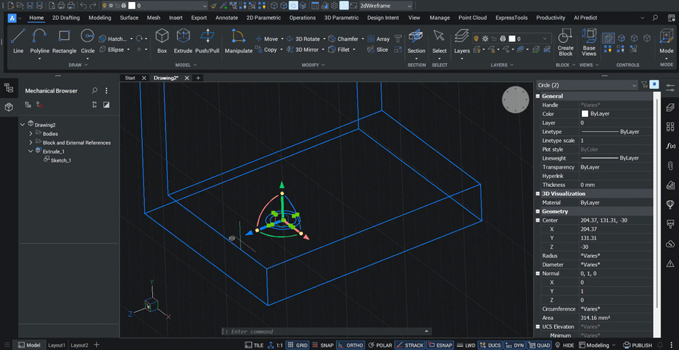Toggle STRACK setting

(409, 345)
